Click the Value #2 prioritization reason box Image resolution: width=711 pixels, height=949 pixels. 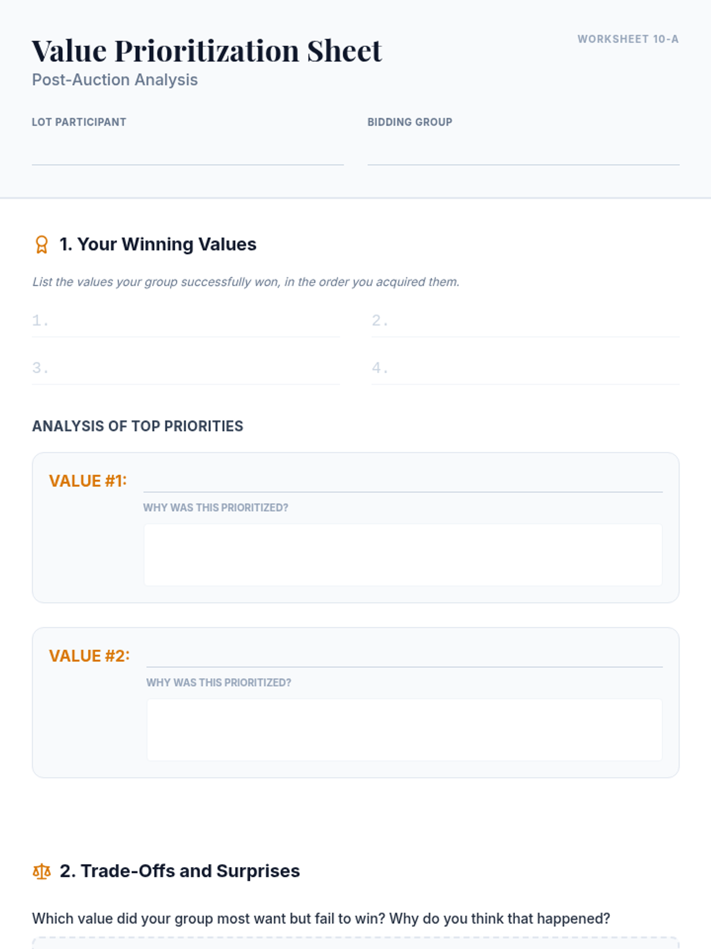coord(404,730)
